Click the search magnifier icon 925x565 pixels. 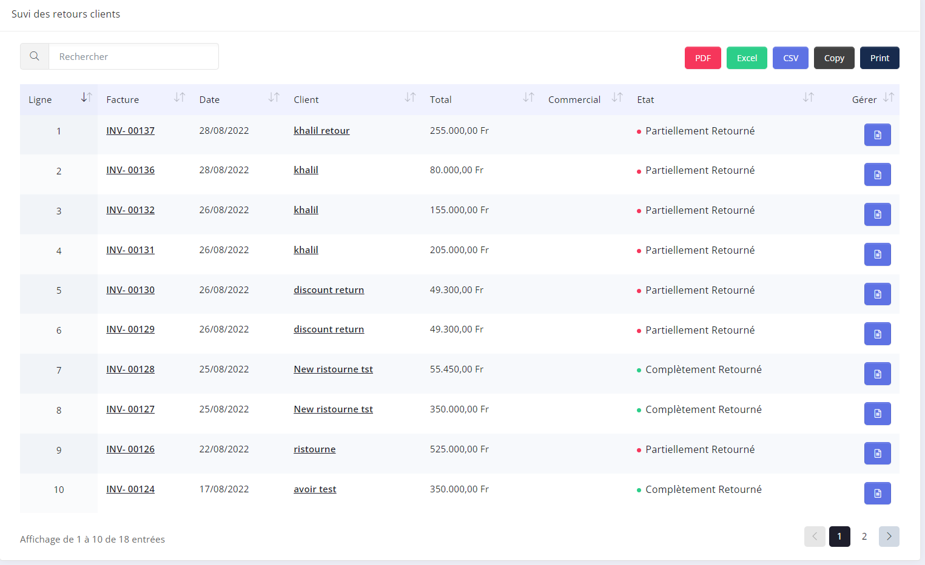(35, 56)
